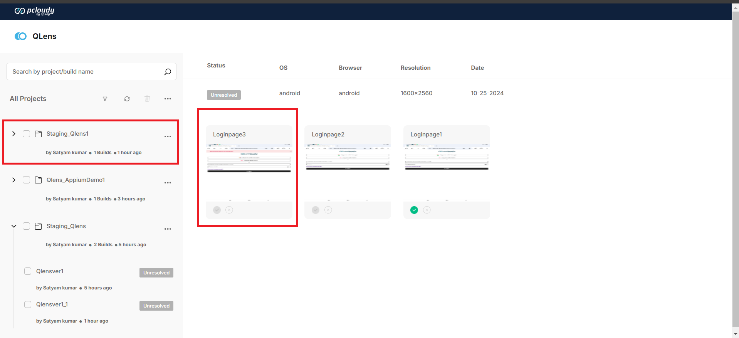This screenshot has height=338, width=739.
Task: Click the pCloudy logo
Action: [35, 11]
